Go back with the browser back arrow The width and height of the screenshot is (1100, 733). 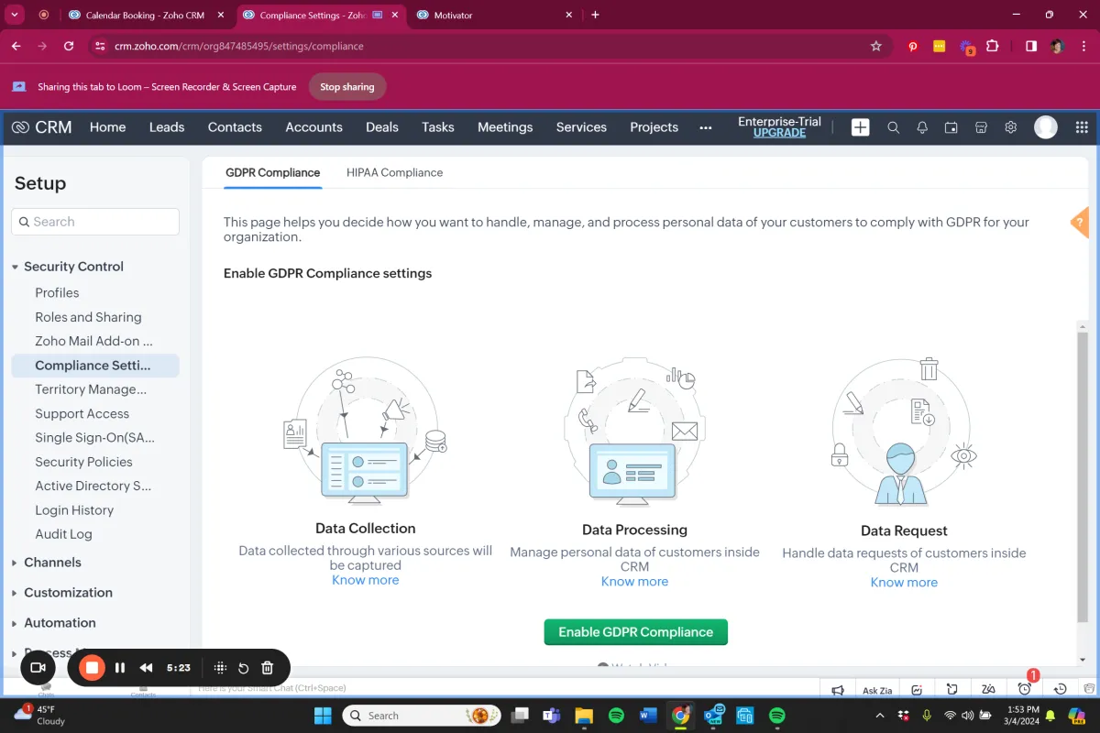click(16, 46)
